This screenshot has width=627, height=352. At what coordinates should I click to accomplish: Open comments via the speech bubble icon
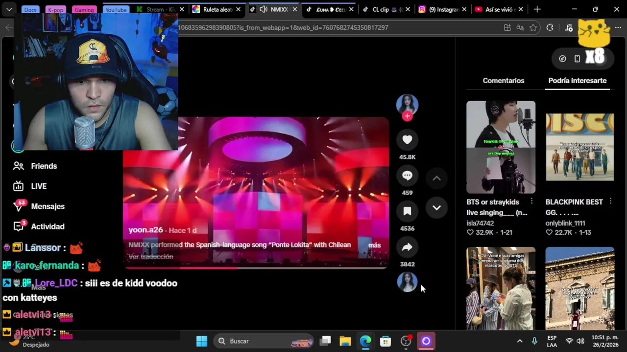click(407, 176)
